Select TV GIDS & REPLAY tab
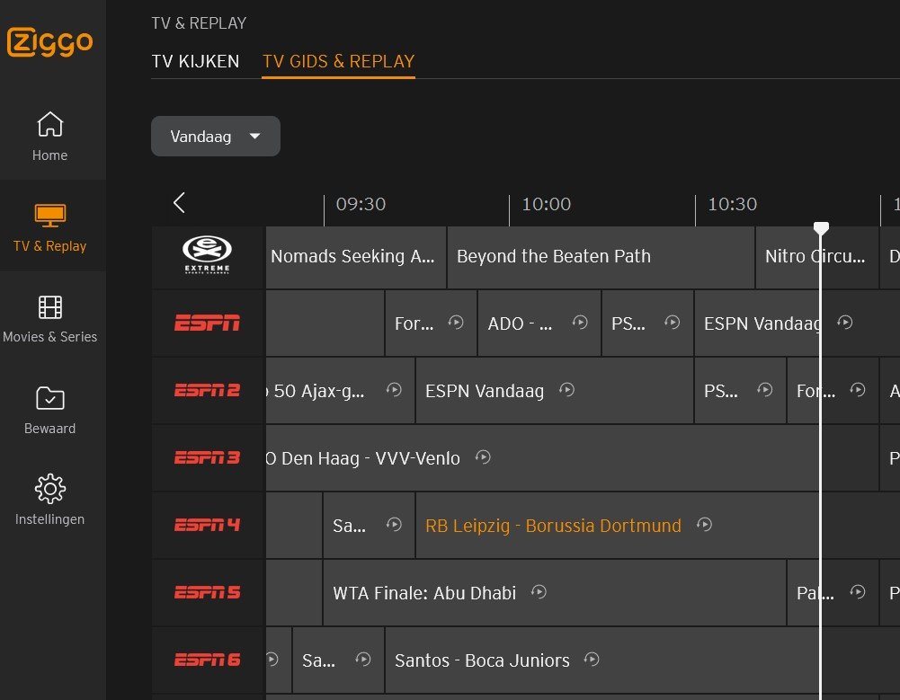 tap(338, 61)
